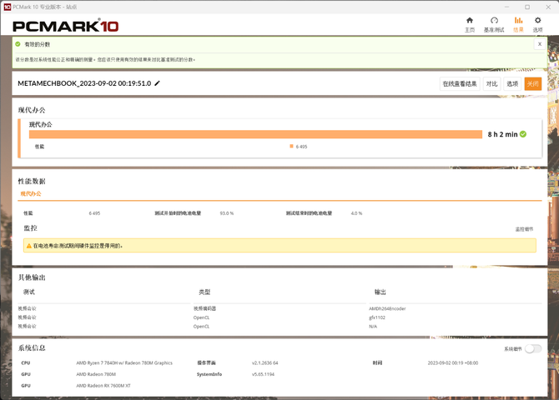Click the pencil icon to rename result
The image size is (559, 400).
click(158, 83)
